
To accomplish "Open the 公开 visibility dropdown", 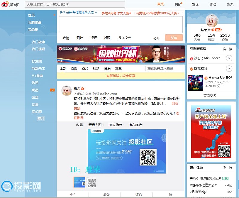I will (156, 38).
